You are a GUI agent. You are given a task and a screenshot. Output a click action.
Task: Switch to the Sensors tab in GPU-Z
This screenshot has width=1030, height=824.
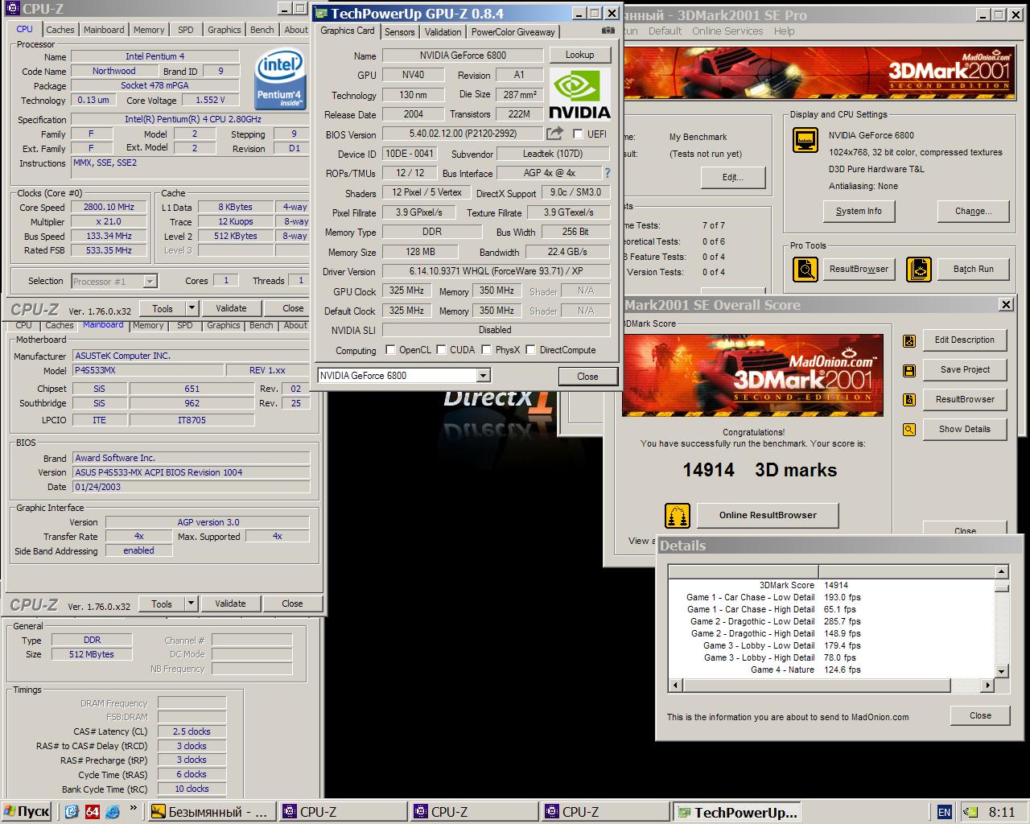pyautogui.click(x=399, y=32)
